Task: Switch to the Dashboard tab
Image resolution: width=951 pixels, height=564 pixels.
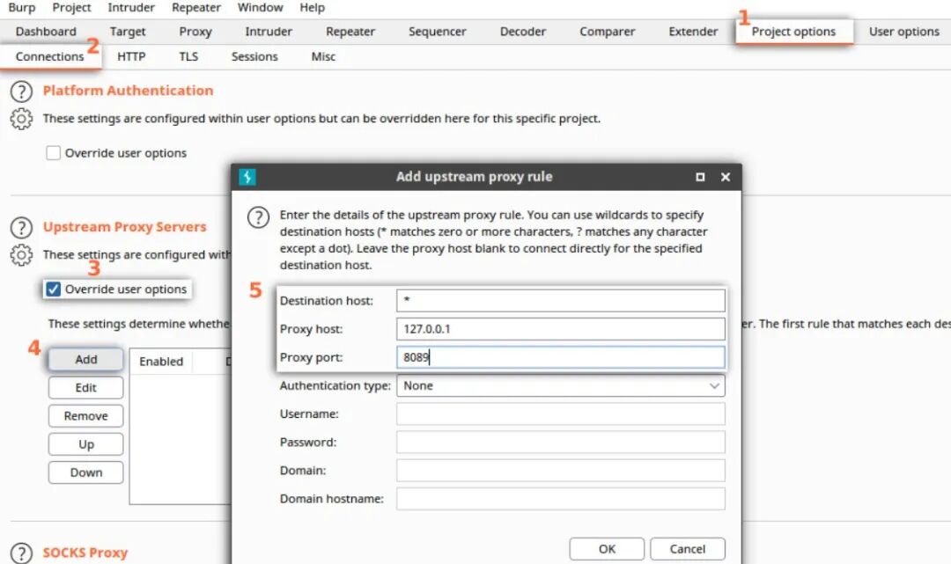Action: 46,32
